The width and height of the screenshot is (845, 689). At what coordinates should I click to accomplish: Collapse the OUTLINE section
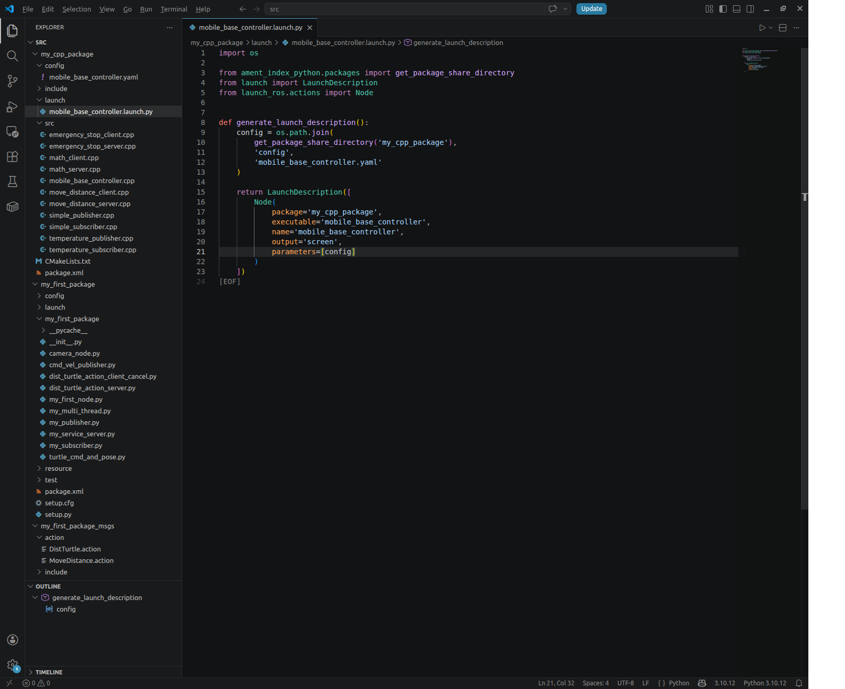[30, 586]
